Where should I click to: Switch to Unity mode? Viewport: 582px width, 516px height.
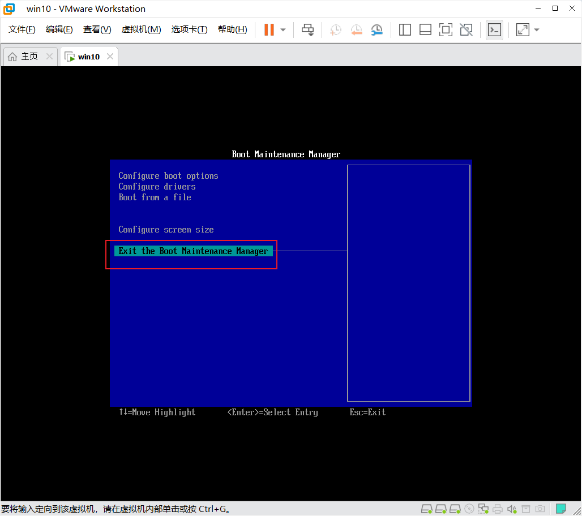point(466,29)
